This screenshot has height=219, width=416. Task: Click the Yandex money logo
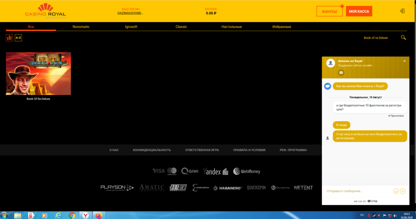215,171
